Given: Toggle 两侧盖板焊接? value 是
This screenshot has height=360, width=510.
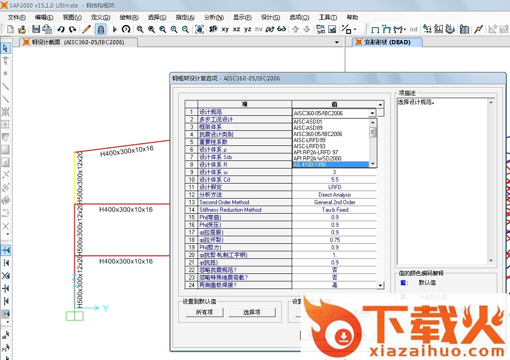Looking at the screenshot, I should pos(335,285).
